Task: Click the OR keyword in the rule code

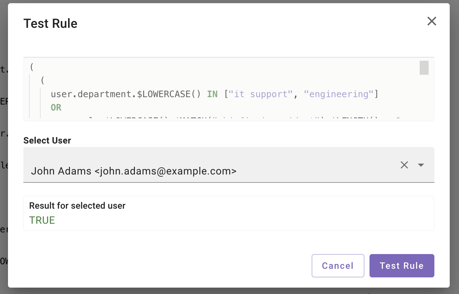Action: [56, 108]
